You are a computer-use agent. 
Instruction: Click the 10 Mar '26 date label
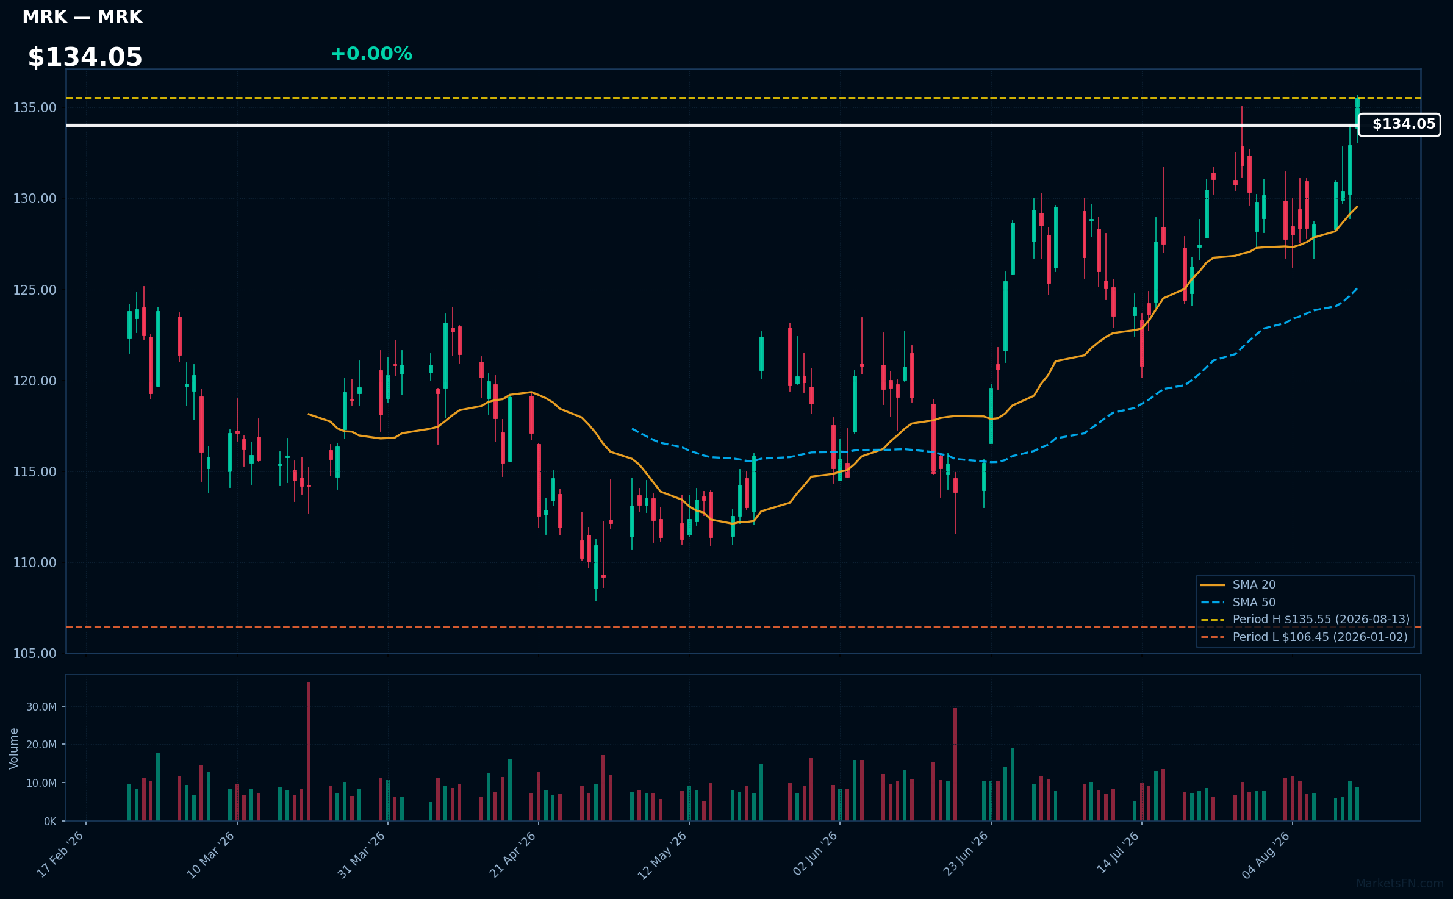click(x=211, y=854)
